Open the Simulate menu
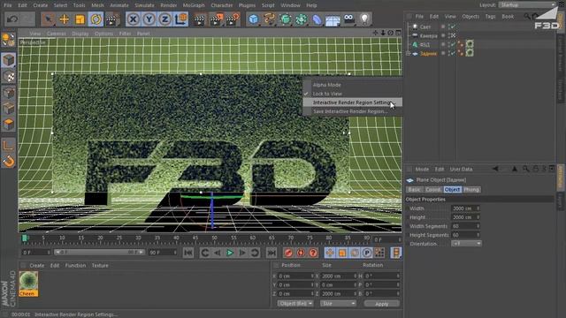 (x=144, y=5)
